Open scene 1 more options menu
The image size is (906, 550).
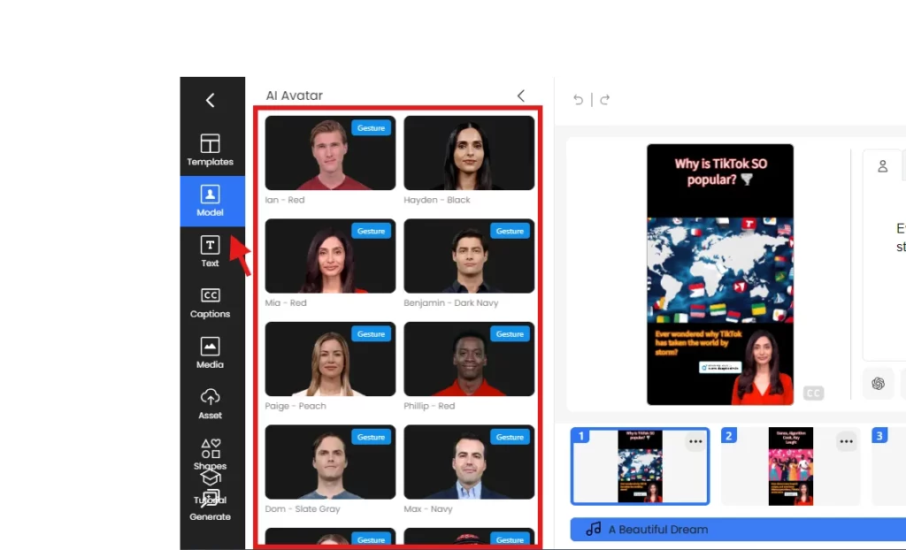point(695,442)
